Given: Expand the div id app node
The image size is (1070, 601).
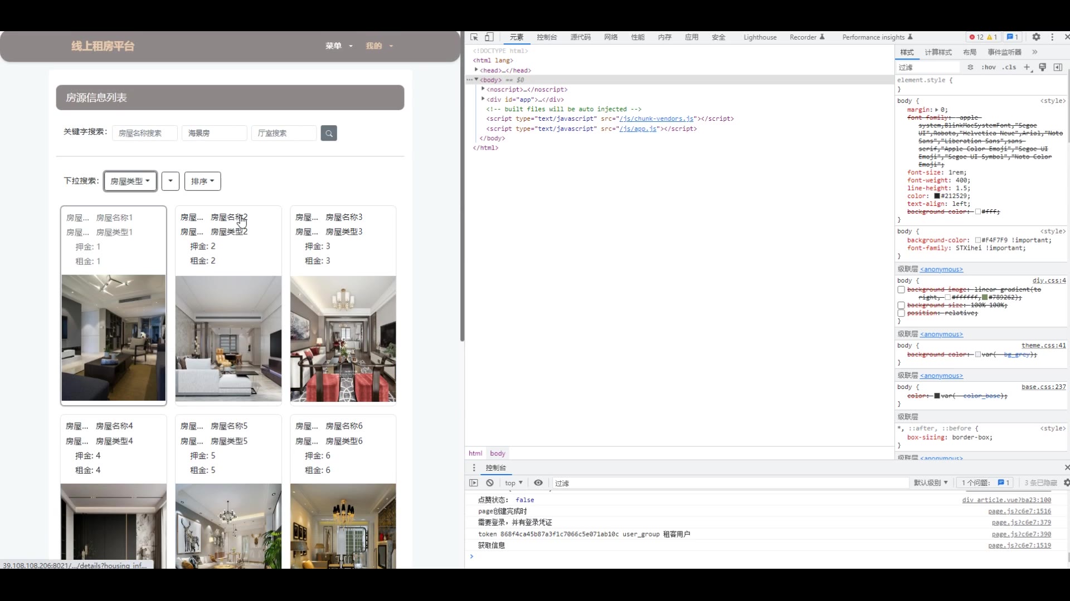Looking at the screenshot, I should click(483, 99).
